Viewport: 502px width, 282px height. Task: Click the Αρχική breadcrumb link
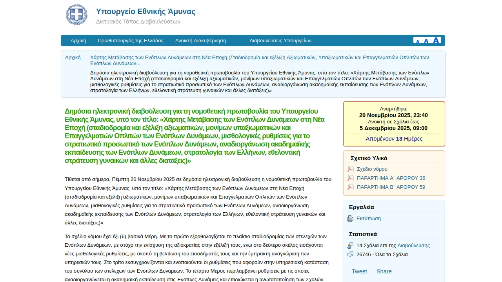coord(73,58)
